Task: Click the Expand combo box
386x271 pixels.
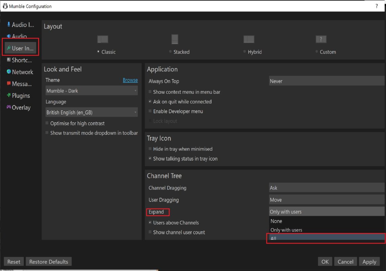Action: pos(327,211)
